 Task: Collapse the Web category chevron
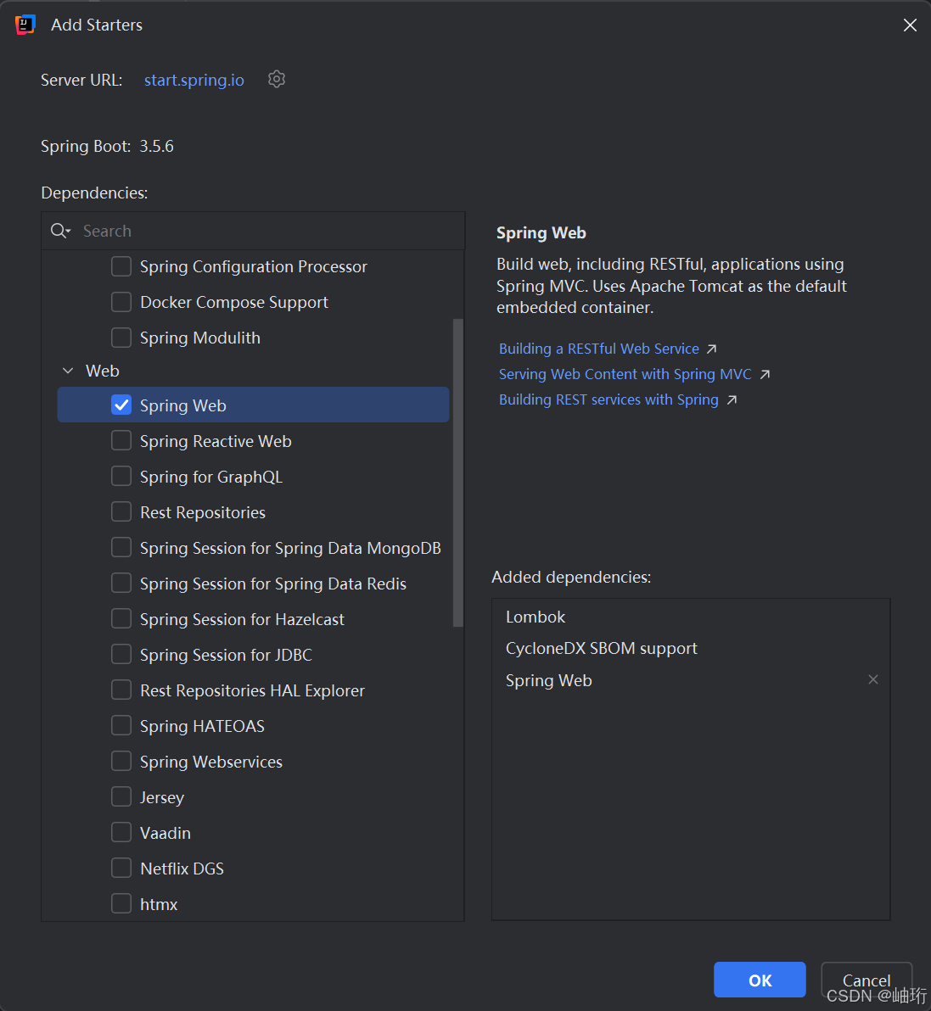click(68, 371)
